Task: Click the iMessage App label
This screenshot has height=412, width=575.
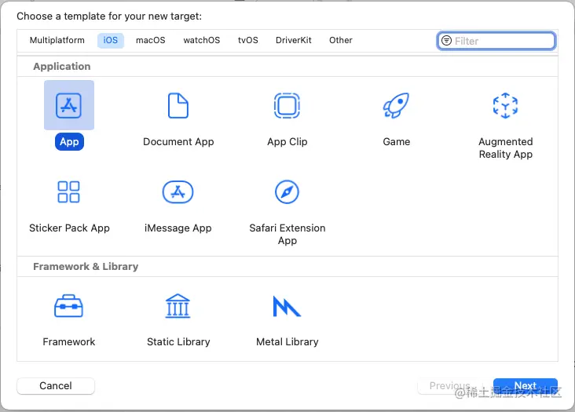Action: click(178, 228)
